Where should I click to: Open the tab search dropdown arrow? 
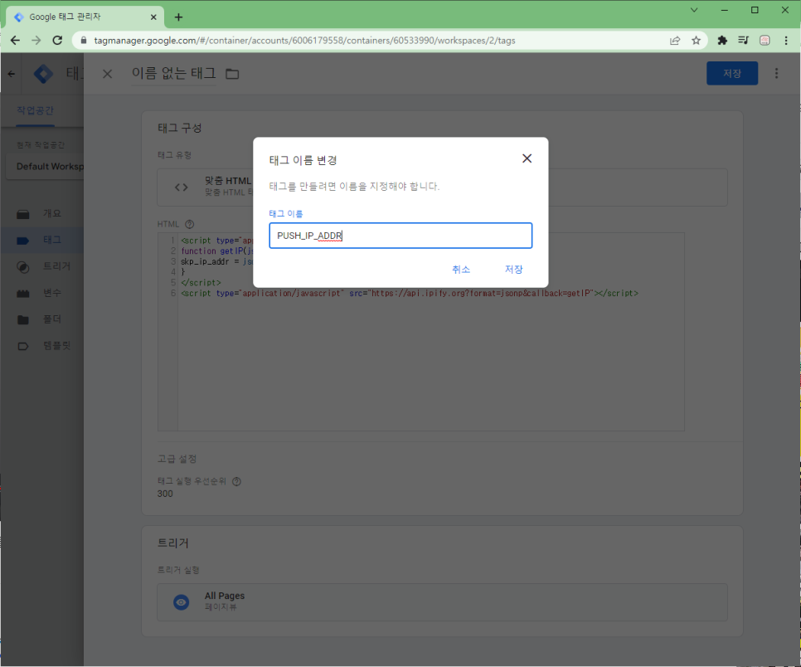click(x=694, y=10)
